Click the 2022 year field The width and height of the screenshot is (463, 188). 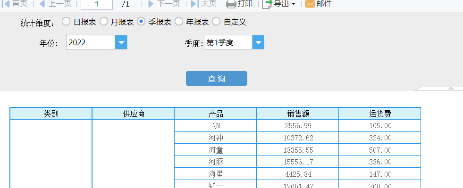point(91,42)
